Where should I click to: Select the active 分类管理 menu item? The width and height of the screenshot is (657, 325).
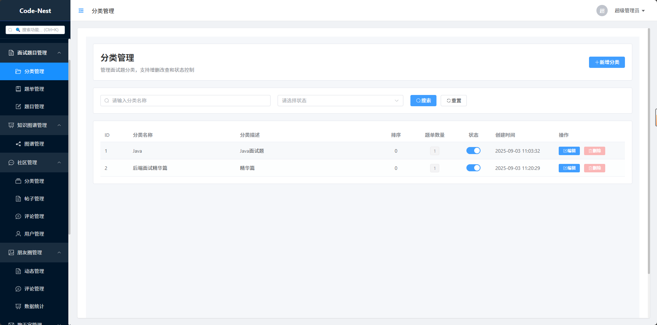point(34,71)
